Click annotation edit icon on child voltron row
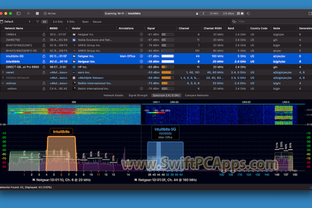This screenshot has height=208, width=312. [141, 88]
